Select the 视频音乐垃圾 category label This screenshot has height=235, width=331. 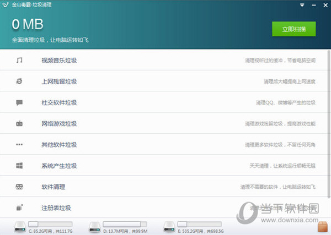(x=59, y=61)
